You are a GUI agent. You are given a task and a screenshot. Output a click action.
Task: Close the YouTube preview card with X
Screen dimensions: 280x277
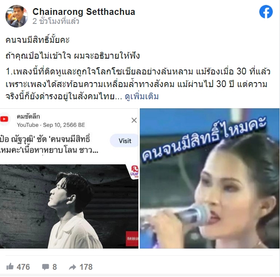pyautogui.click(x=134, y=120)
